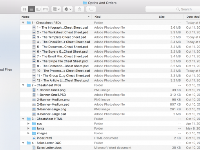Select list view mode button

(x=31, y=9)
